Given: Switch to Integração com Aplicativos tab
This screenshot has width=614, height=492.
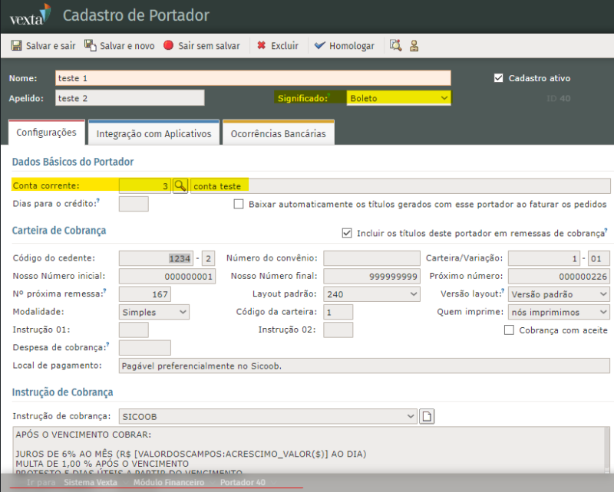Looking at the screenshot, I should [153, 133].
